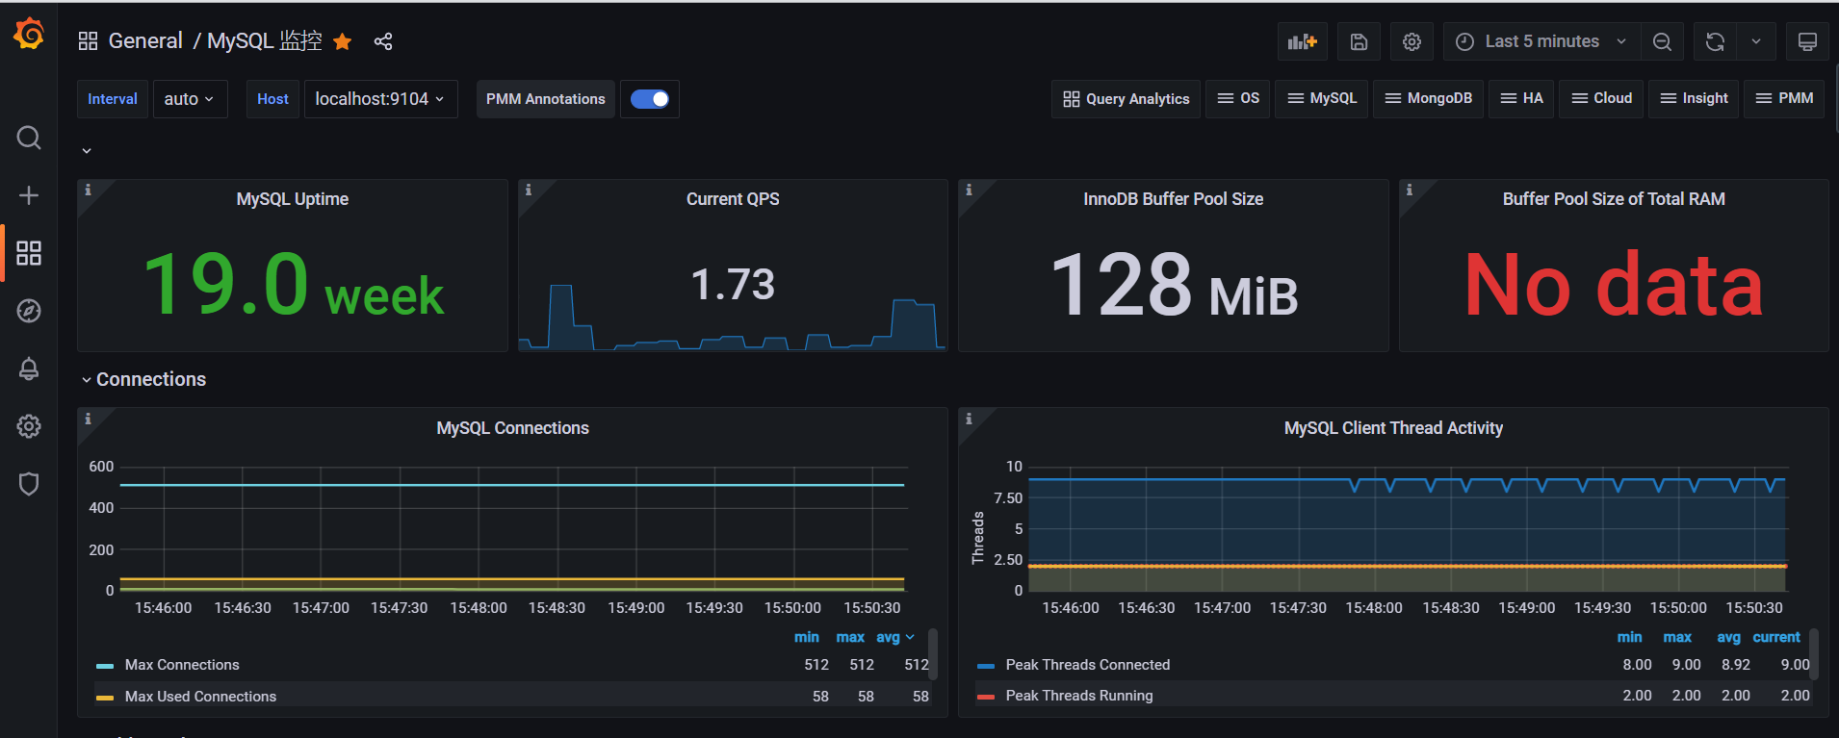Click the Create plus icon in sidebar
1839x738 pixels.
coord(29,195)
